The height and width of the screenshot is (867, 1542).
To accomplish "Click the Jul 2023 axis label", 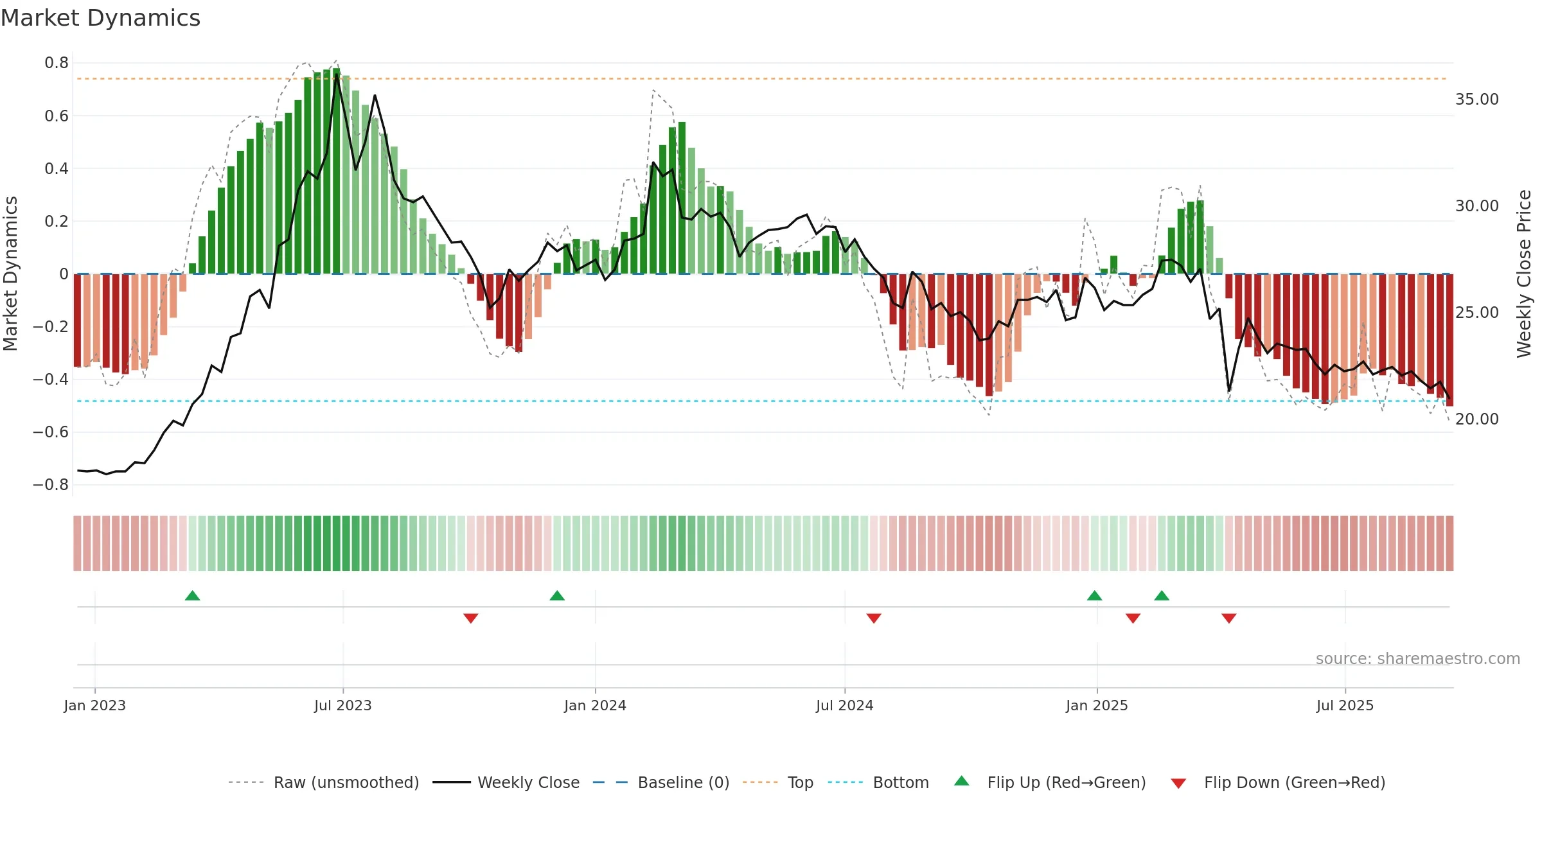I will [343, 705].
